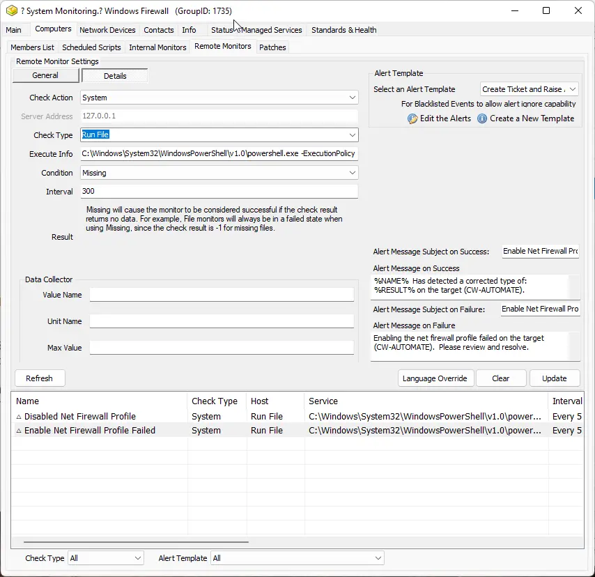
Task: Select the Computers tab
Action: [x=53, y=29]
